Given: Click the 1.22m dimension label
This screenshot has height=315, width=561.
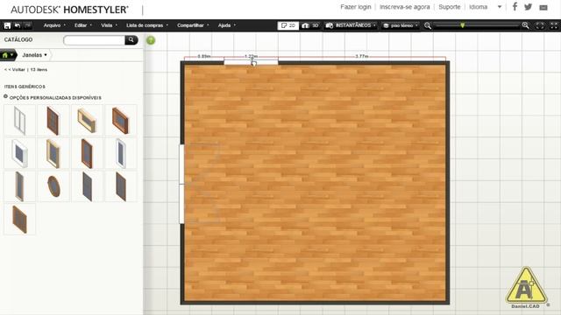Looking at the screenshot, I should pos(252,56).
